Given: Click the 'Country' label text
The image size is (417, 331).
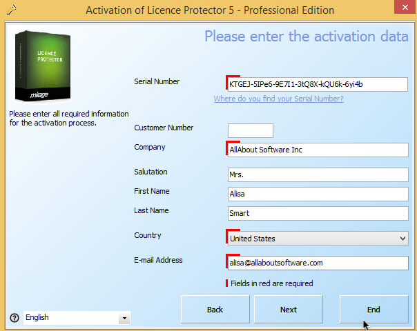Looking at the screenshot, I should (x=148, y=235).
